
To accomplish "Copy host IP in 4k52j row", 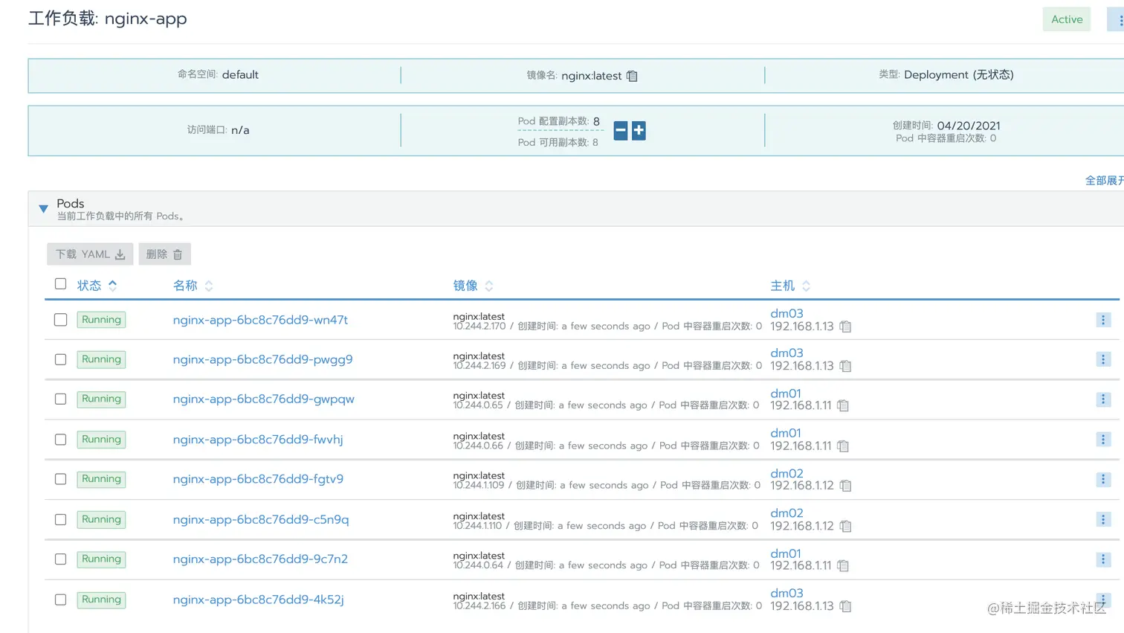I will (845, 606).
